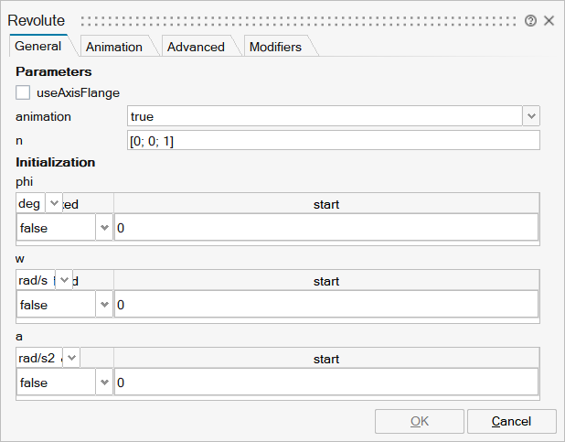
Task: Click the animation value field showing true
Action: [x=324, y=116]
